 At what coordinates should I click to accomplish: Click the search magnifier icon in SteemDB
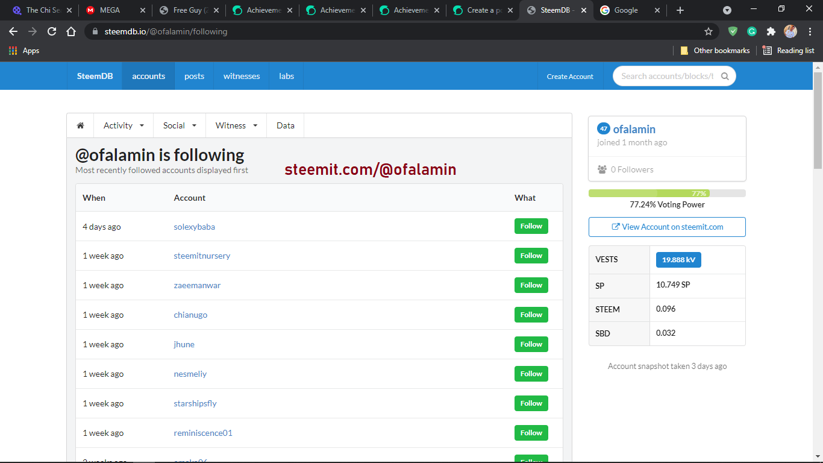(725, 76)
